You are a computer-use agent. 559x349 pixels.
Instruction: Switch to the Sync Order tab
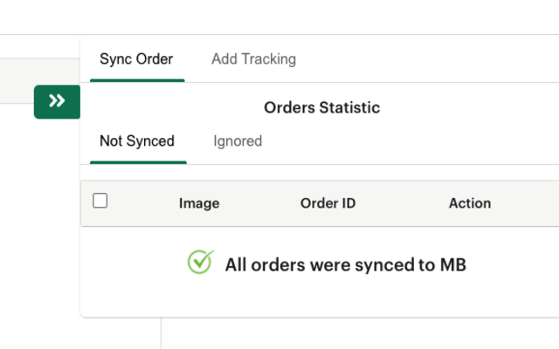point(136,59)
